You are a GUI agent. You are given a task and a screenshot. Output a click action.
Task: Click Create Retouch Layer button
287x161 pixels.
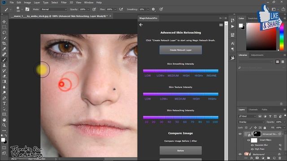click(180, 50)
